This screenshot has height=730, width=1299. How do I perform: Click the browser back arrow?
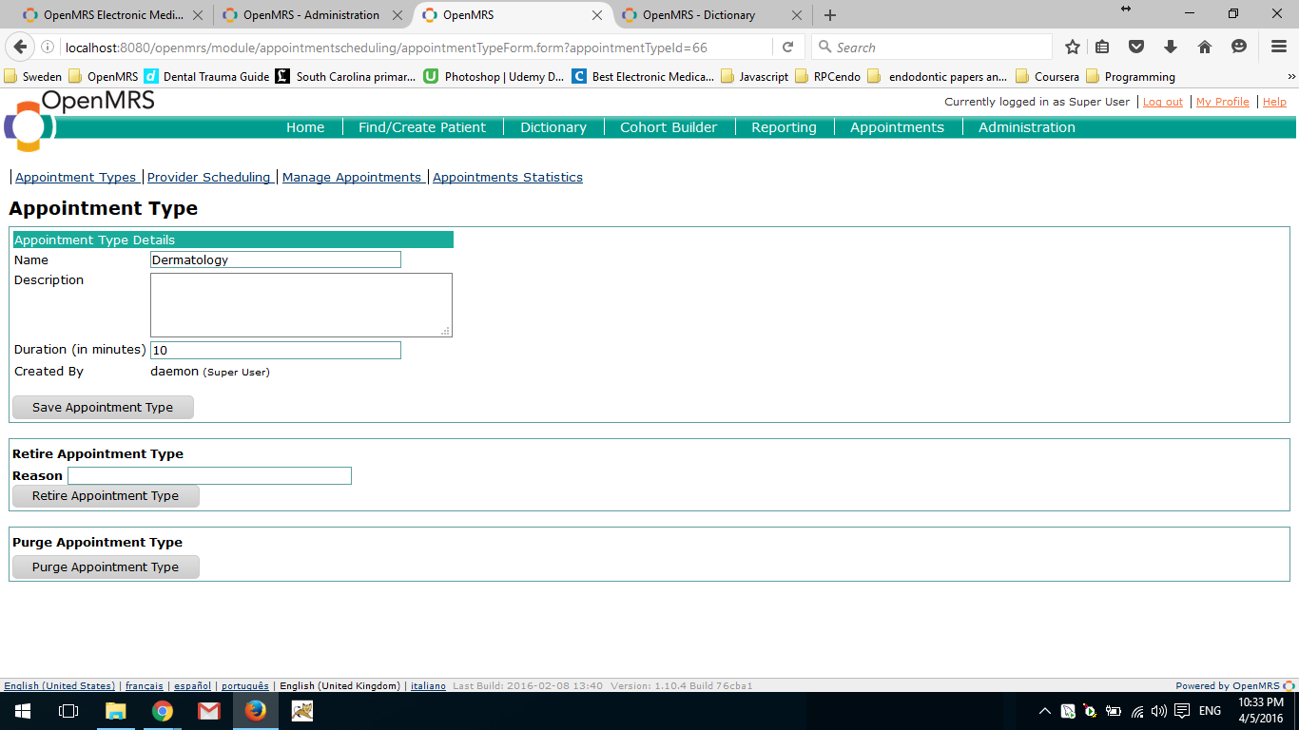[x=21, y=48]
